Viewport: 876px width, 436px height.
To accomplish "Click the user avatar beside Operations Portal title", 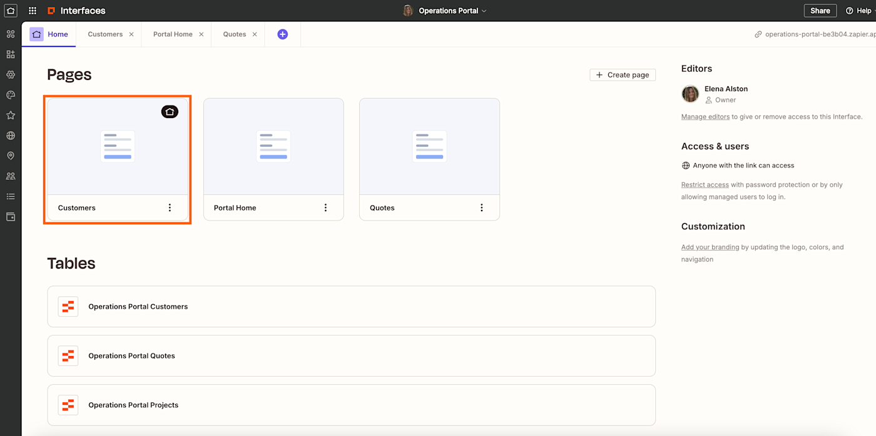I will 408,11.
